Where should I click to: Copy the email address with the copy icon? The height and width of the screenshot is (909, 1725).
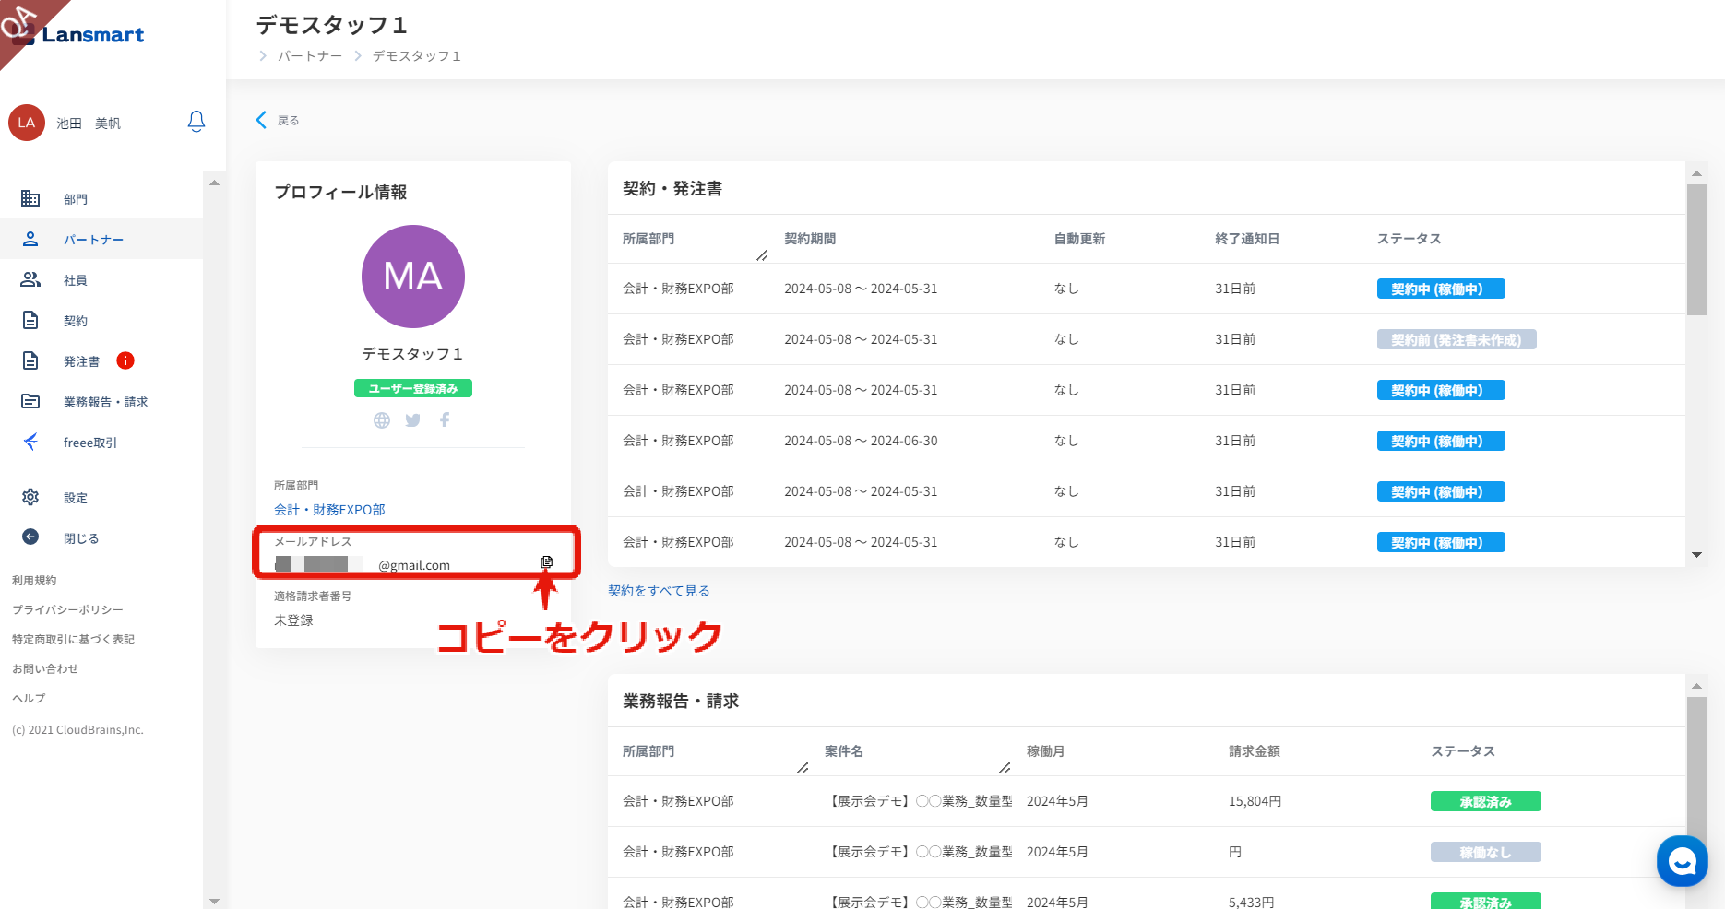click(x=547, y=561)
